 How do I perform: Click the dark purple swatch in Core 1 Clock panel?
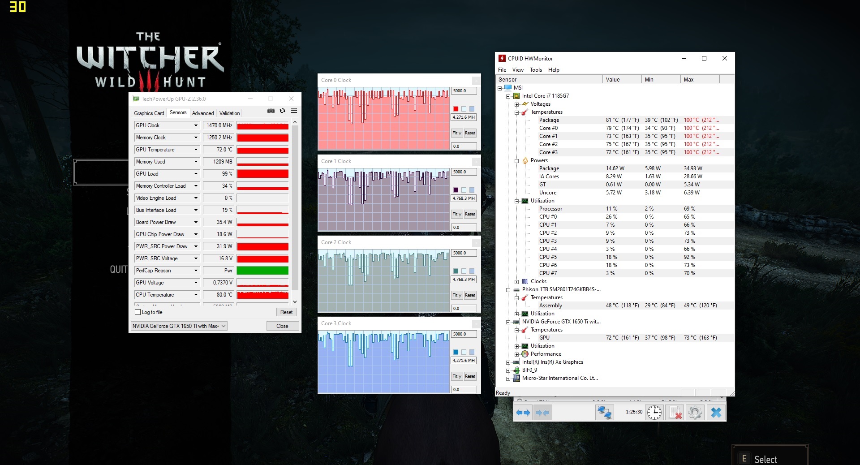coord(456,190)
